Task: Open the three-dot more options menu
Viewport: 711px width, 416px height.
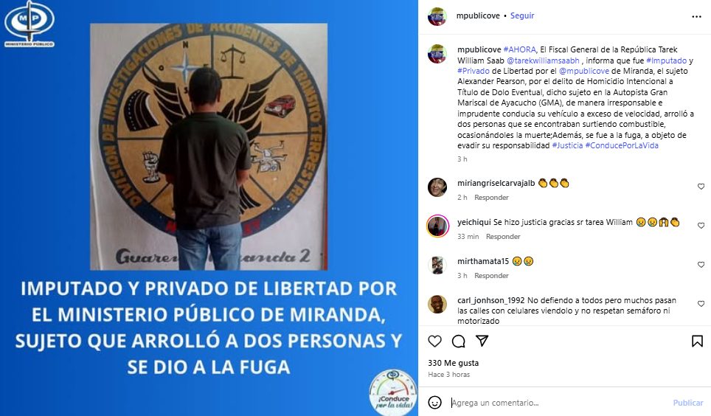Action: click(x=696, y=17)
